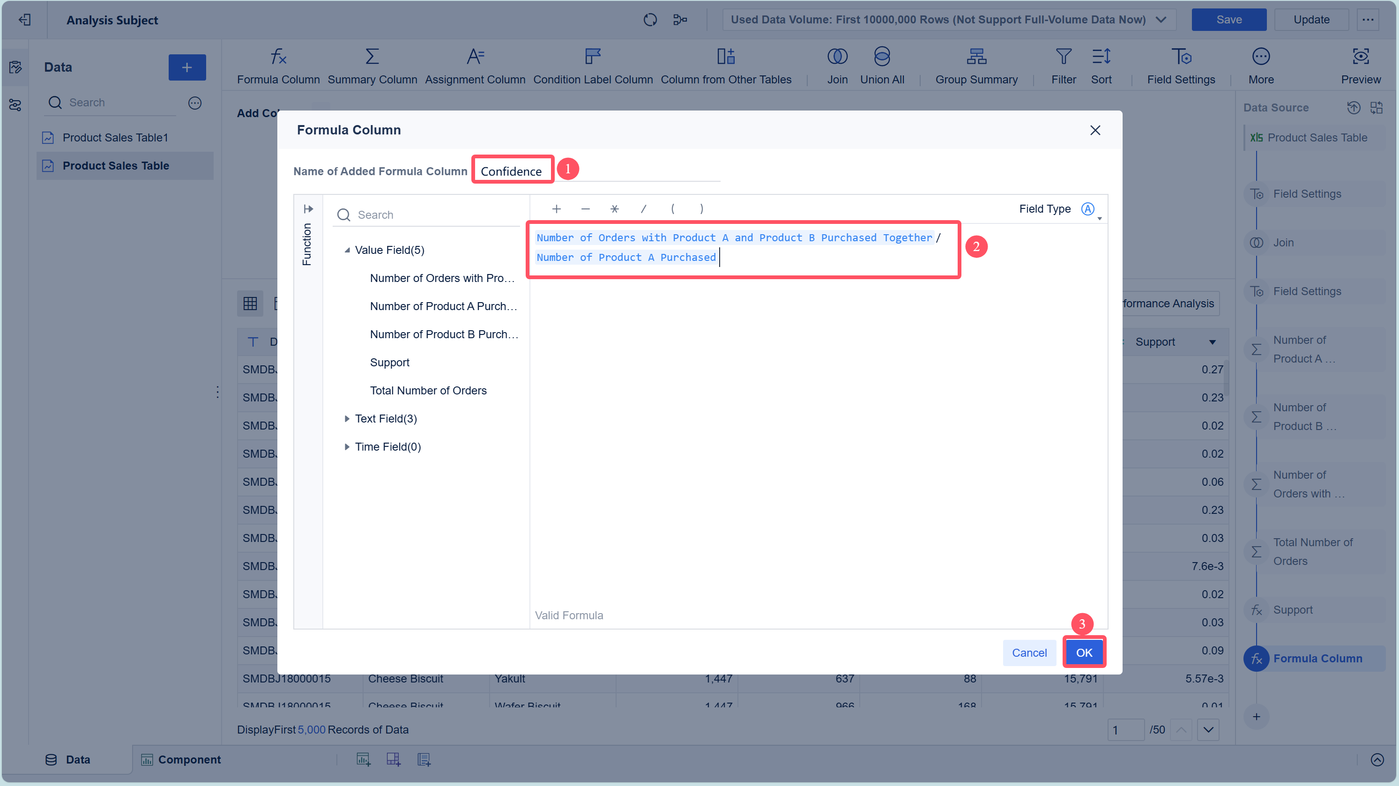This screenshot has width=1399, height=786.
Task: Confirm the formula with OK
Action: 1084,653
